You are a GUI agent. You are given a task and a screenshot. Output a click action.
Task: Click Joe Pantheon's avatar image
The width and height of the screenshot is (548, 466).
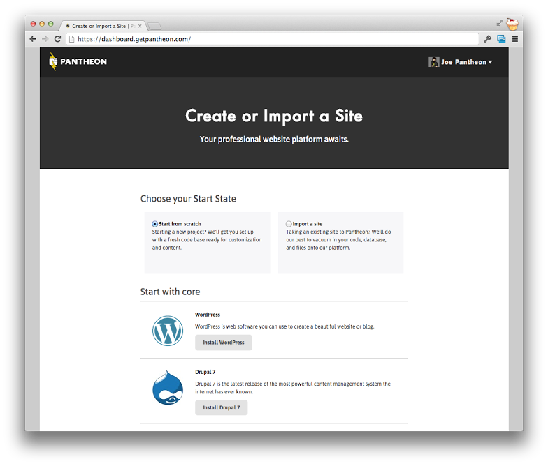pyautogui.click(x=433, y=61)
